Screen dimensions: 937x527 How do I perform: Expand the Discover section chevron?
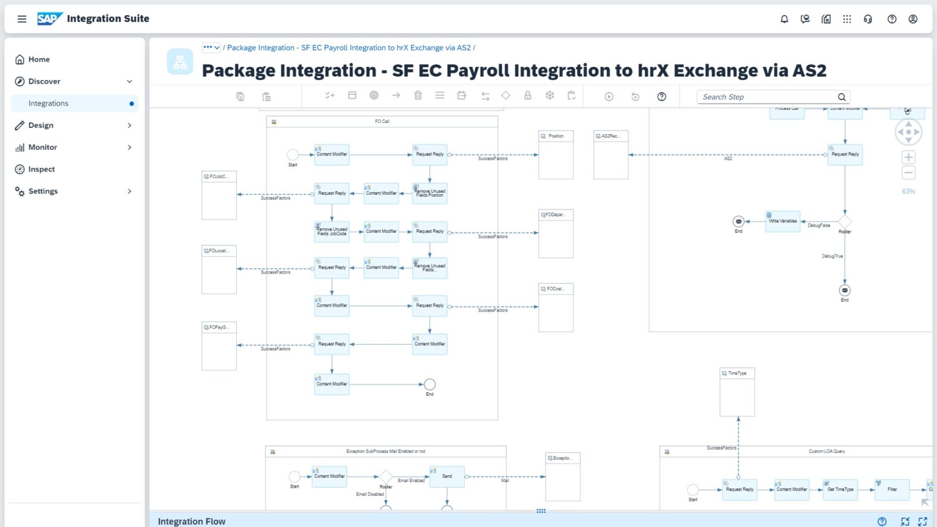tap(129, 81)
